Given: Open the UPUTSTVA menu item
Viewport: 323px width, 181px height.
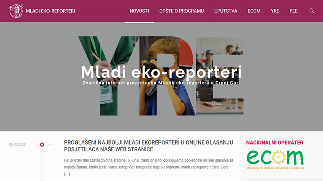Looking at the screenshot, I should point(226,11).
